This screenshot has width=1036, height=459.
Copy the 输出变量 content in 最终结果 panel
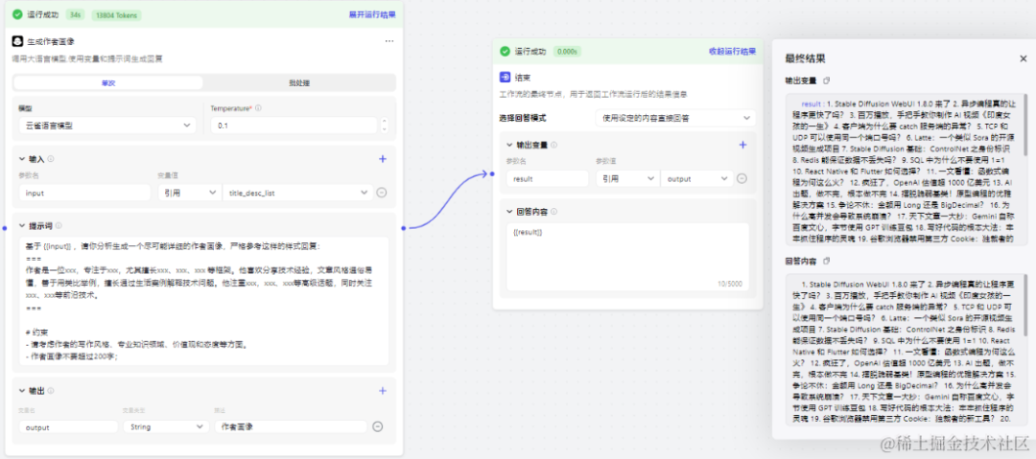tap(826, 80)
